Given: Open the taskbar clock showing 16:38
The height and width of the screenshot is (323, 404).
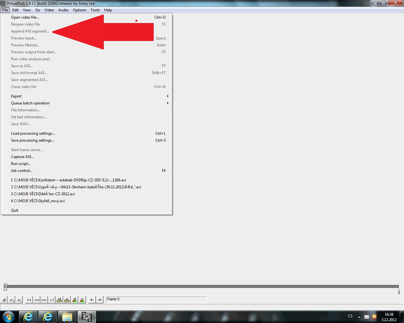Looking at the screenshot, I should tap(389, 317).
